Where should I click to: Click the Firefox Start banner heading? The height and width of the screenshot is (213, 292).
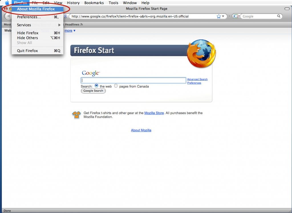pyautogui.click(x=94, y=51)
